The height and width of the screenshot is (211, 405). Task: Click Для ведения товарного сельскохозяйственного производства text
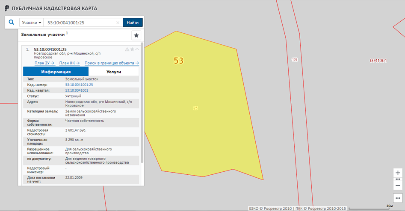coord(97,161)
